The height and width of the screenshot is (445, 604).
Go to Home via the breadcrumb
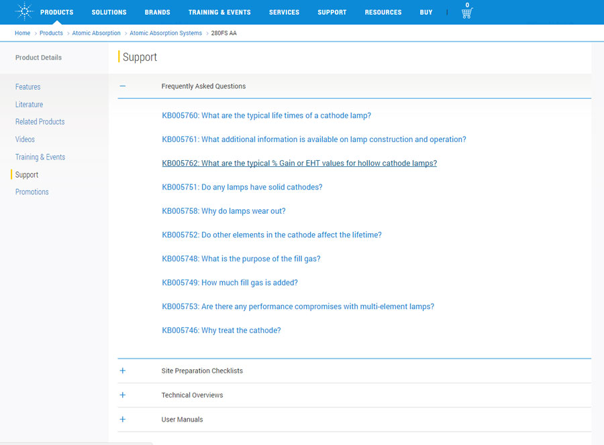click(x=22, y=33)
